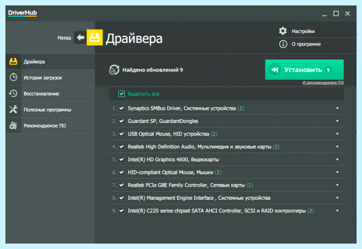
Task: Click the Восстановление restore icon
Action: point(13,94)
